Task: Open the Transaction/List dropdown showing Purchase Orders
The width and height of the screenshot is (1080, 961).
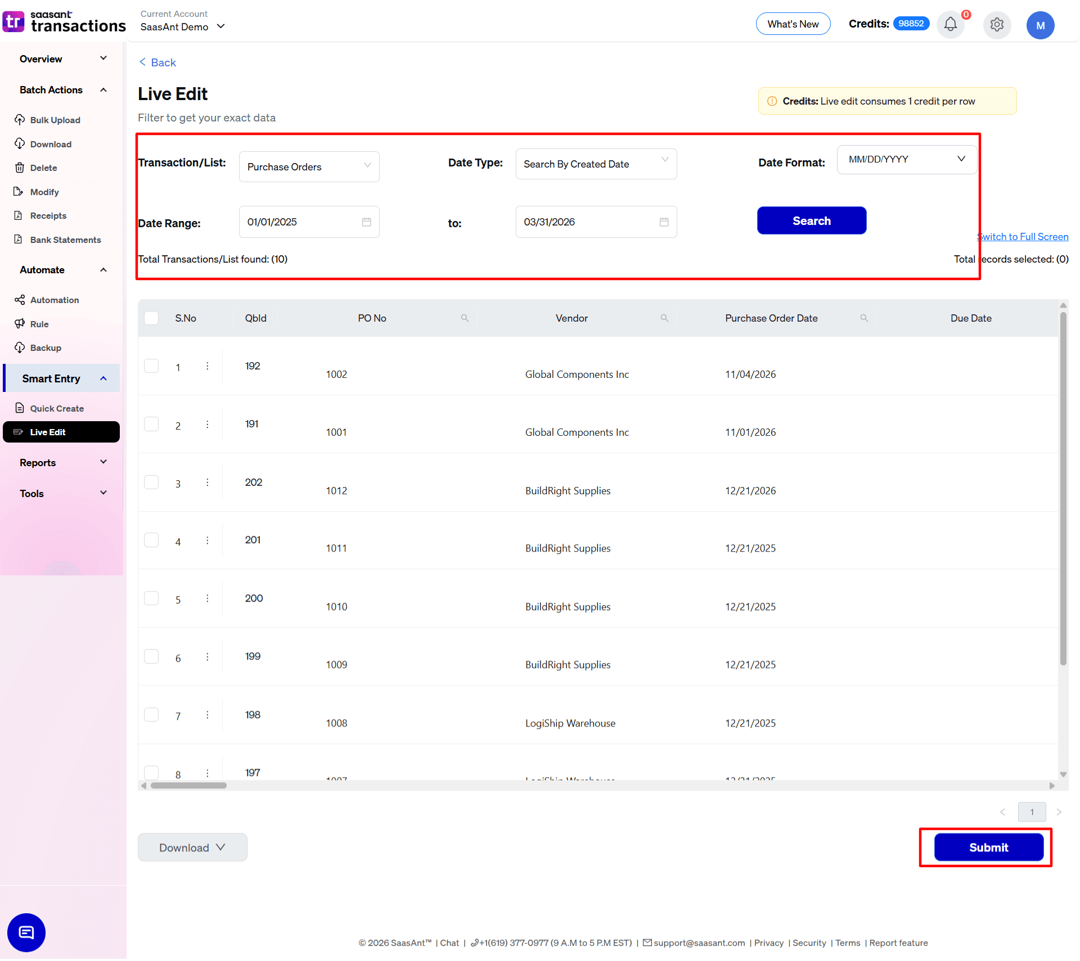Action: tap(309, 166)
